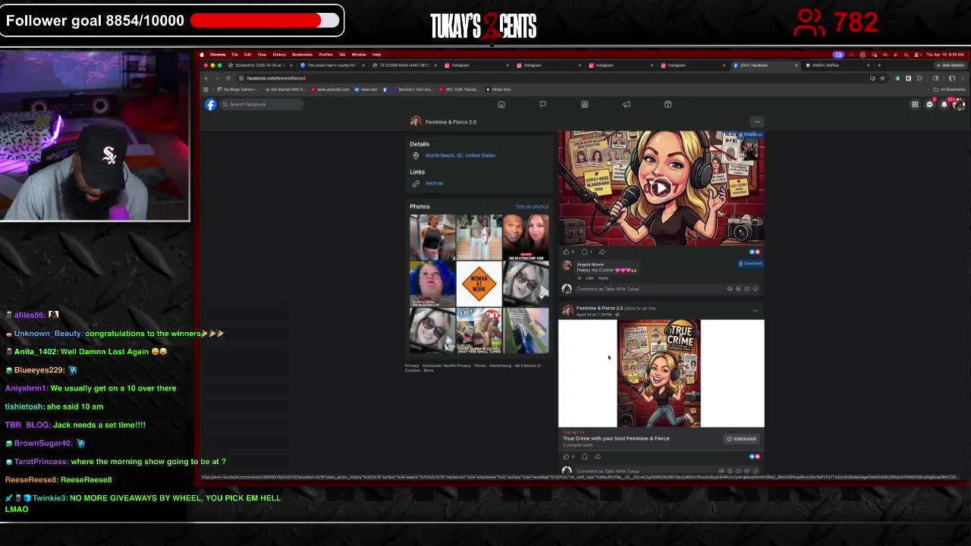Open the True Crime event poster image
971x546 pixels.
659,373
